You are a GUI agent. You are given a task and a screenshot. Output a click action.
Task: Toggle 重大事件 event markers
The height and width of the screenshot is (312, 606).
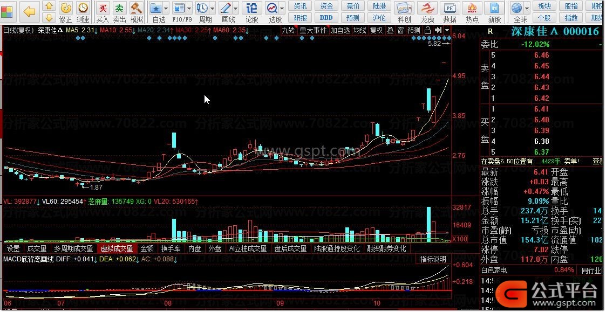(314, 30)
